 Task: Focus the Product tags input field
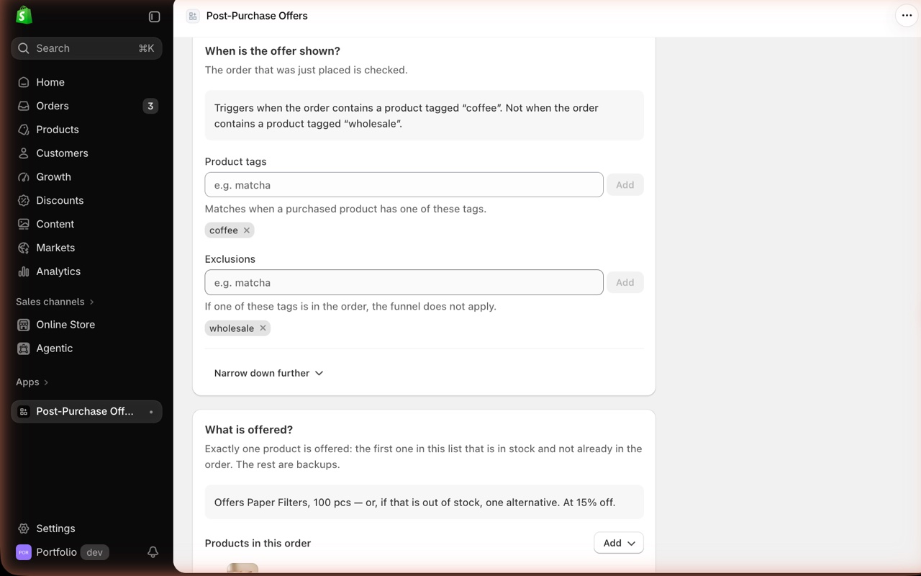[x=404, y=185]
